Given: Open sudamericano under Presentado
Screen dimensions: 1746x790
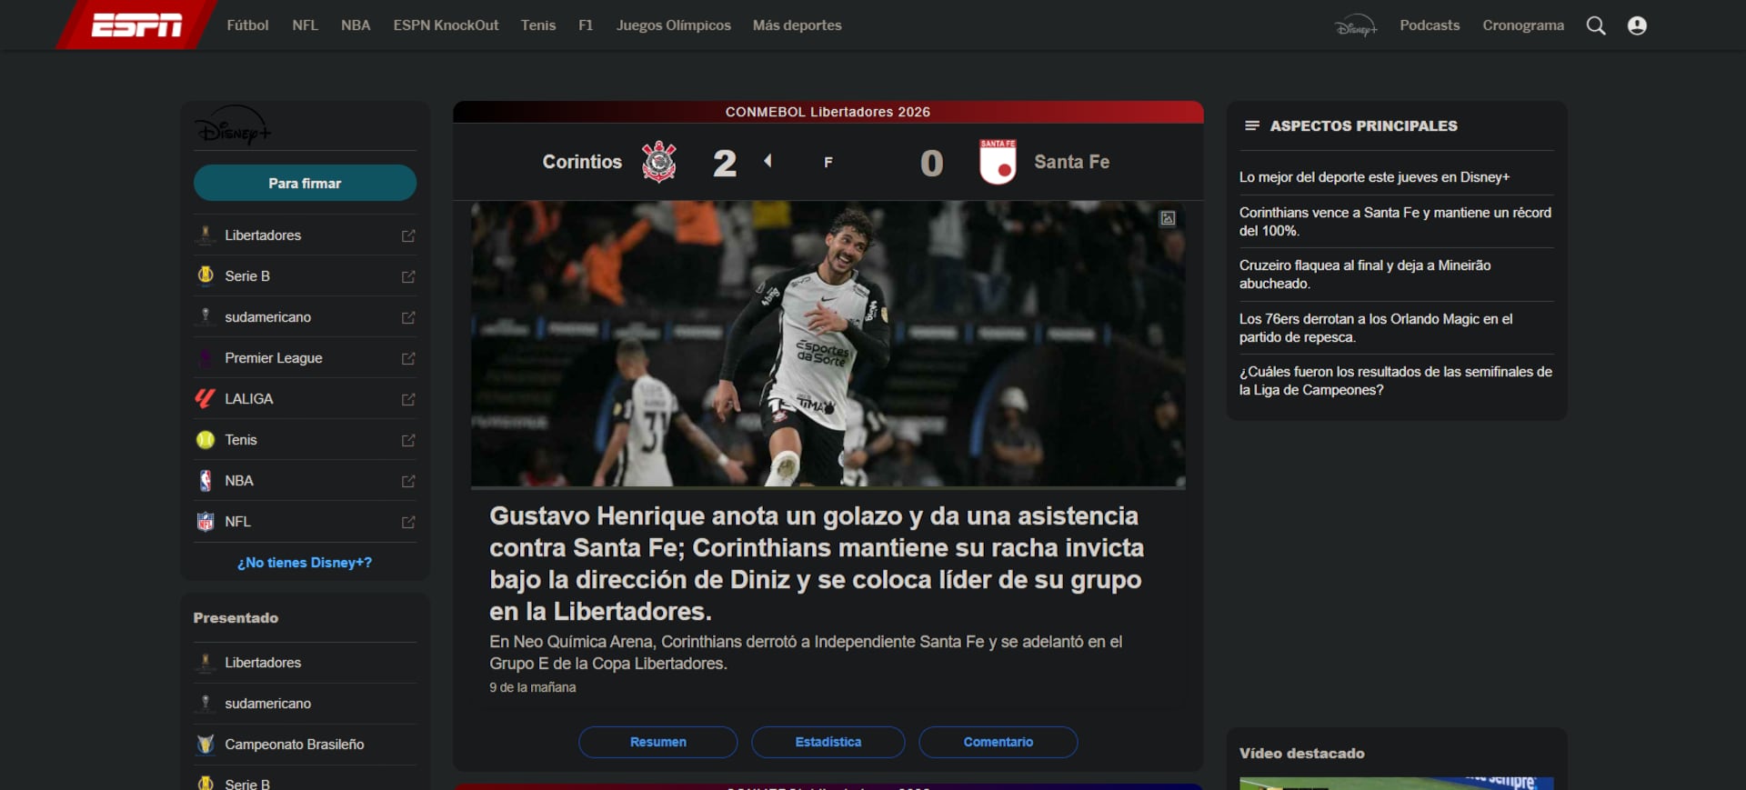Looking at the screenshot, I should [267, 704].
